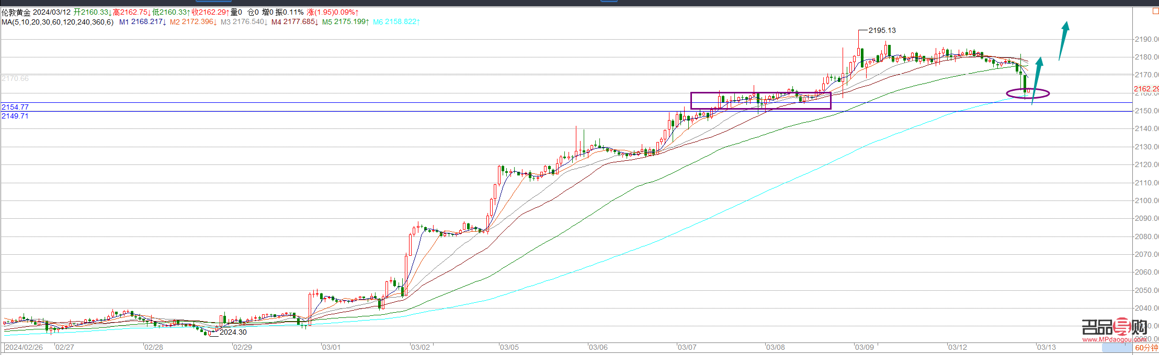Select the blue 2154.77 horizontal line label
Screen dimensions: 1159x355
click(15, 107)
